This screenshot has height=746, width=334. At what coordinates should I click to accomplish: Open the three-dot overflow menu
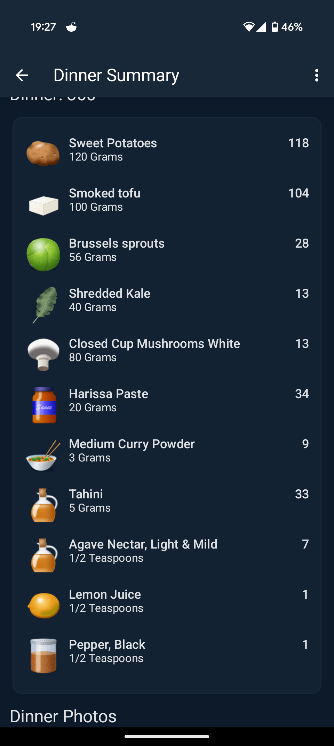[x=316, y=75]
